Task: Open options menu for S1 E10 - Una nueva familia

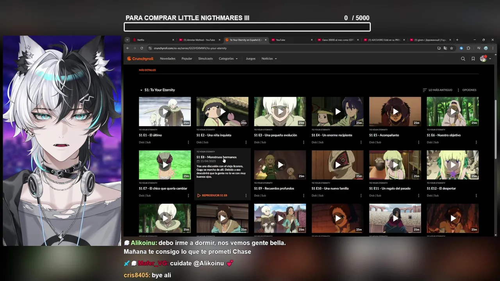Action: coord(361,196)
